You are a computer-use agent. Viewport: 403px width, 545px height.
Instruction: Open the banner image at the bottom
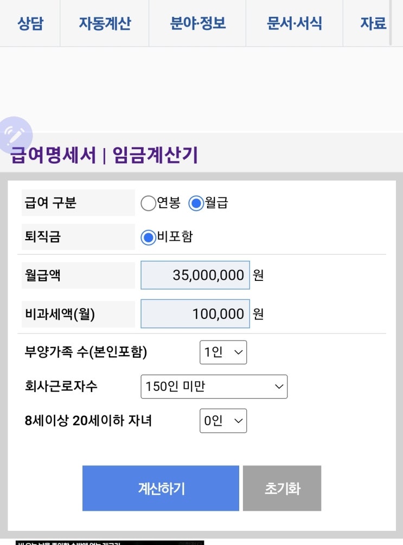(110, 542)
